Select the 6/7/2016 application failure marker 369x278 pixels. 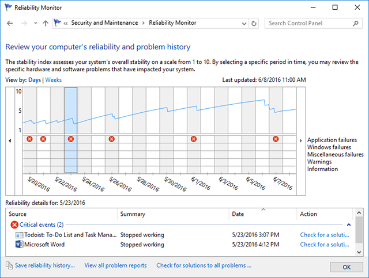click(x=276, y=139)
